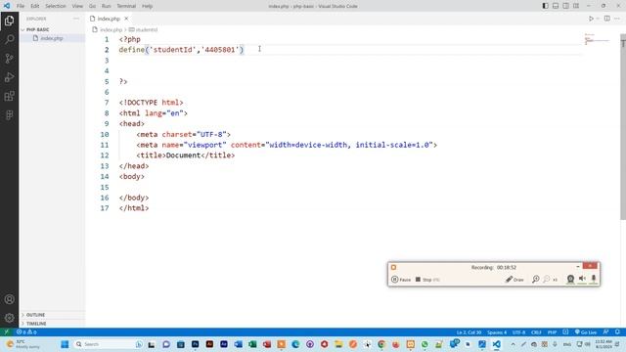Image resolution: width=626 pixels, height=352 pixels.
Task: Open the Explorer view in activity bar
Action: 9,21
